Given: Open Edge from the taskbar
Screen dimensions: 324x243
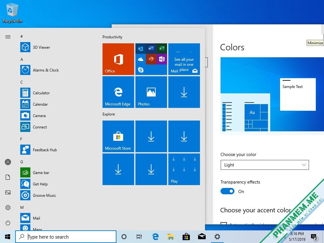Looking at the screenshot, I should coord(155,237).
